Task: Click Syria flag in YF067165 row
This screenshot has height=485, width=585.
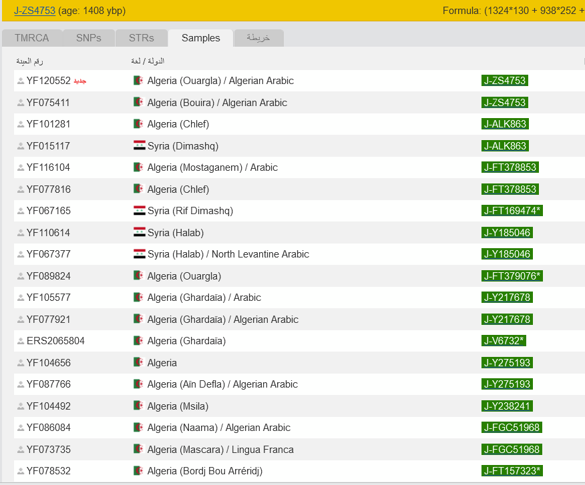Action: pyautogui.click(x=139, y=210)
